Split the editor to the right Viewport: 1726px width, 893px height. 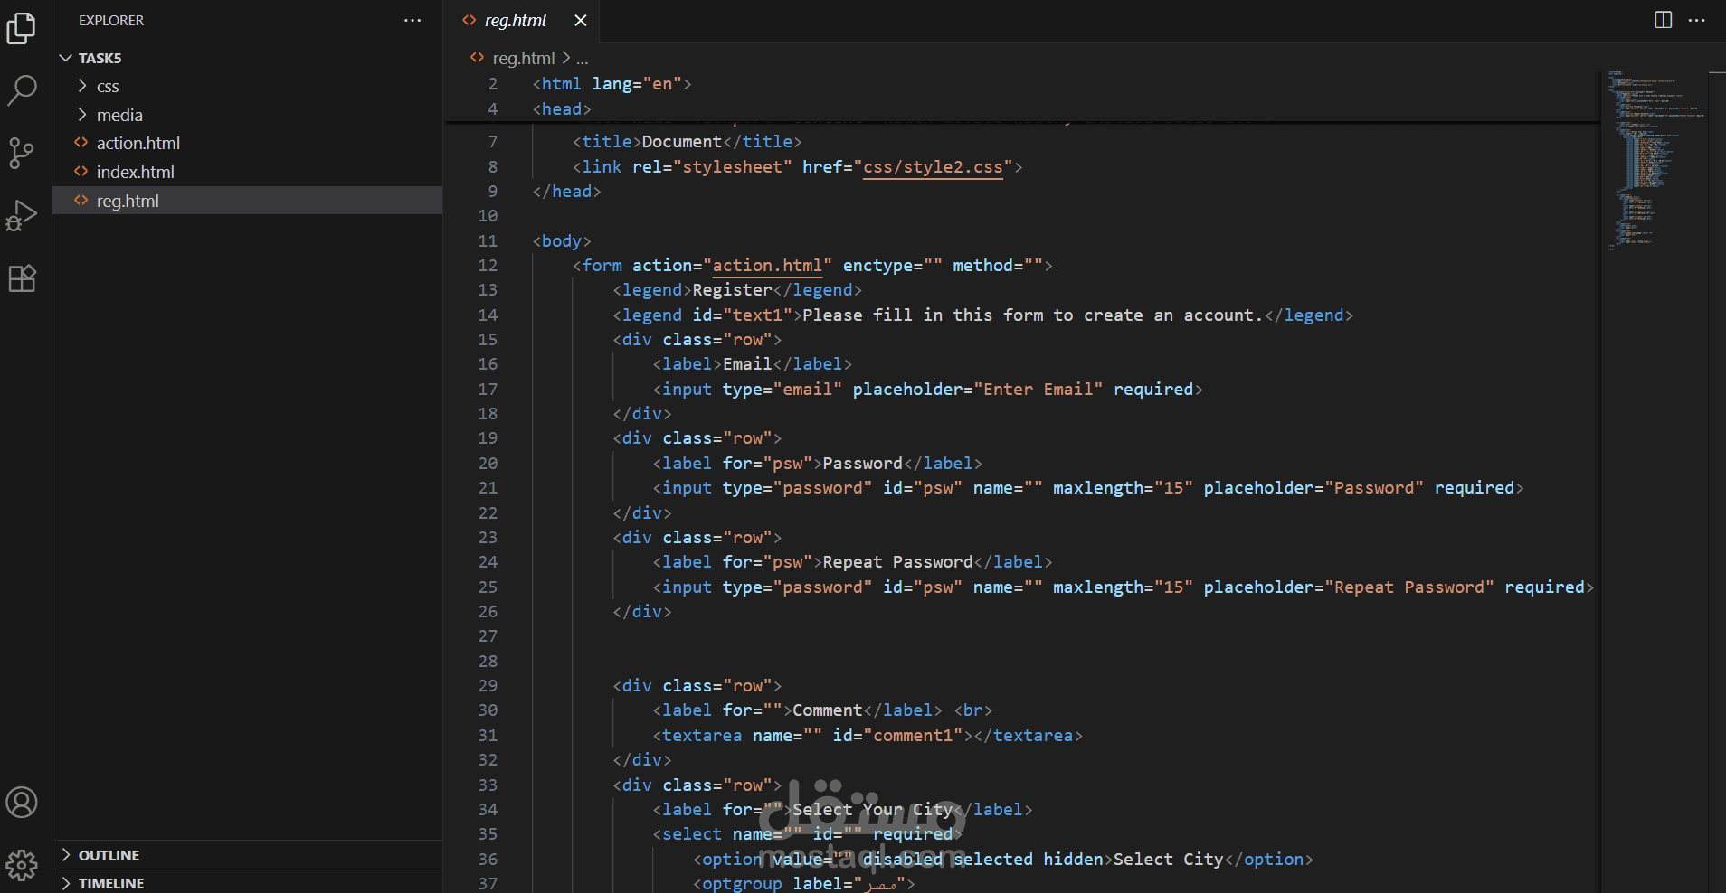pos(1663,20)
